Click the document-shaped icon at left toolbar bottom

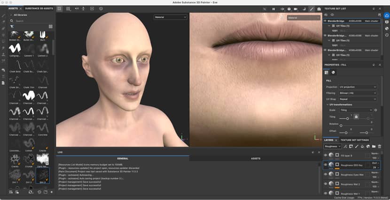(3, 83)
